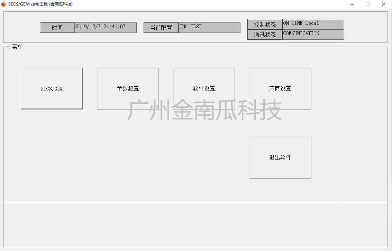Viewport: 392px width, 251px height.
Task: Click the 时间 label
Action: click(57, 28)
